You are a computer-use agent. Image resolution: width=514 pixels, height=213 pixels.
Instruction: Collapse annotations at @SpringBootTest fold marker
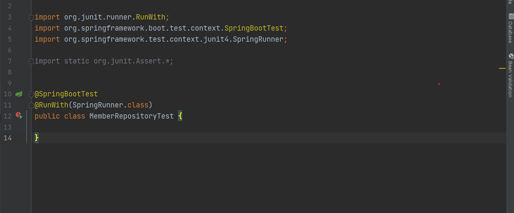pos(31,94)
